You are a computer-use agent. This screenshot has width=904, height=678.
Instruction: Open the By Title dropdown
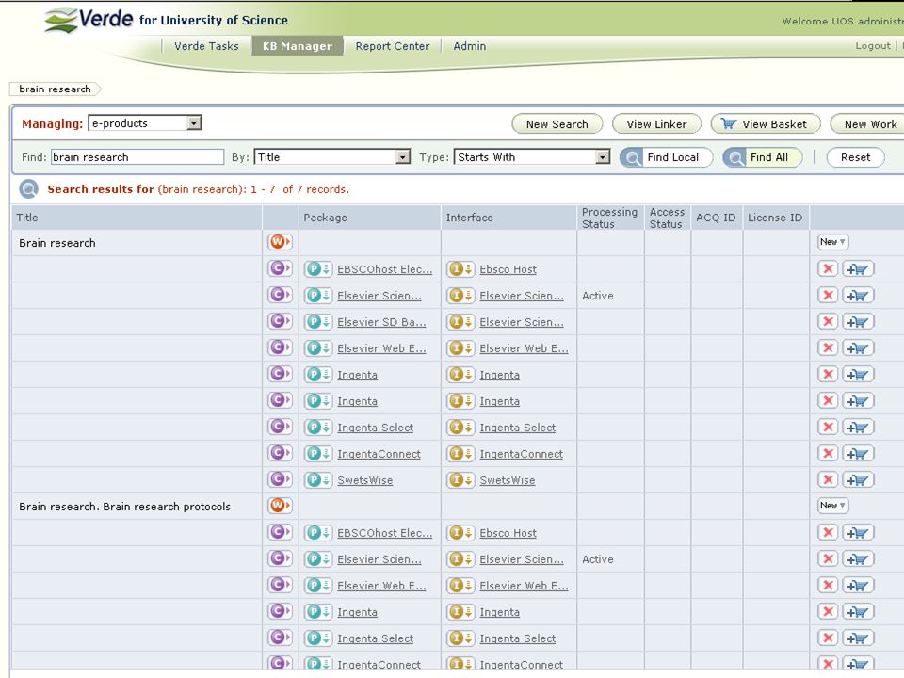coord(332,157)
